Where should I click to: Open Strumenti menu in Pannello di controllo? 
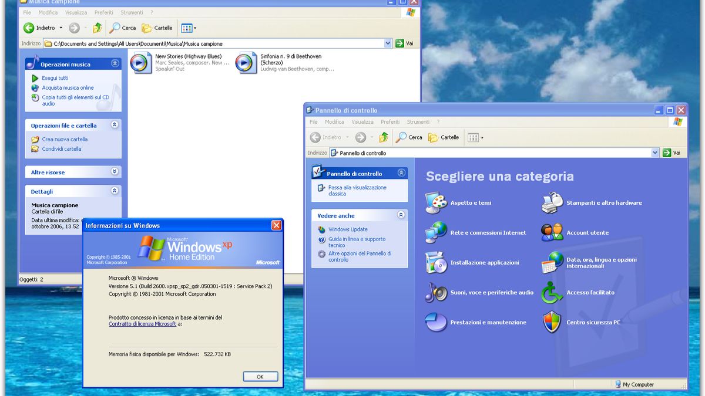pos(418,122)
